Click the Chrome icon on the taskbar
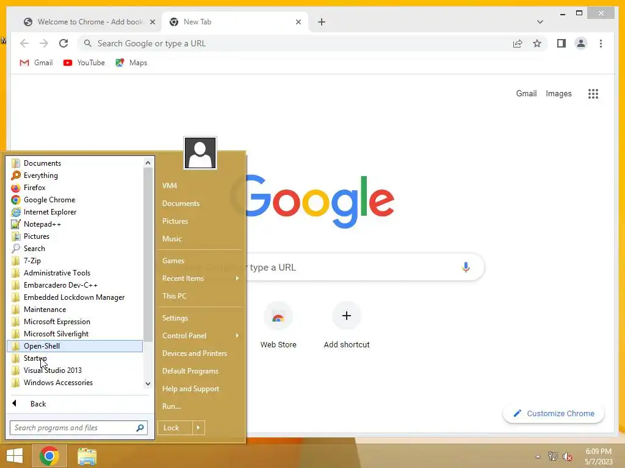The image size is (625, 468). pyautogui.click(x=49, y=456)
